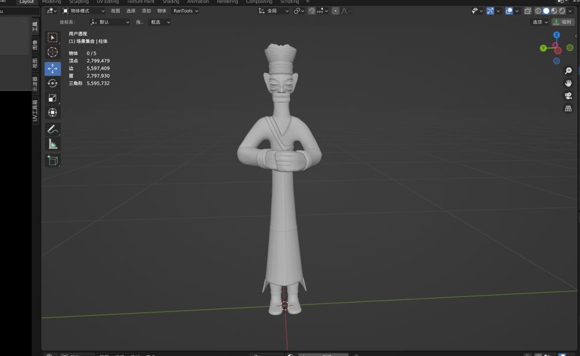The height and width of the screenshot is (356, 580).
Task: Open the 选项 options dropdown
Action: 540,22
